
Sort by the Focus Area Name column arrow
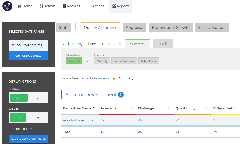pos(94,108)
